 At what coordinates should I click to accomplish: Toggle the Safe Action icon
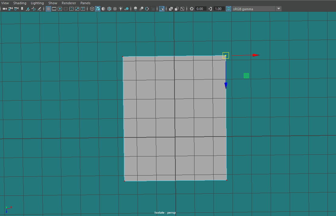[77, 9]
